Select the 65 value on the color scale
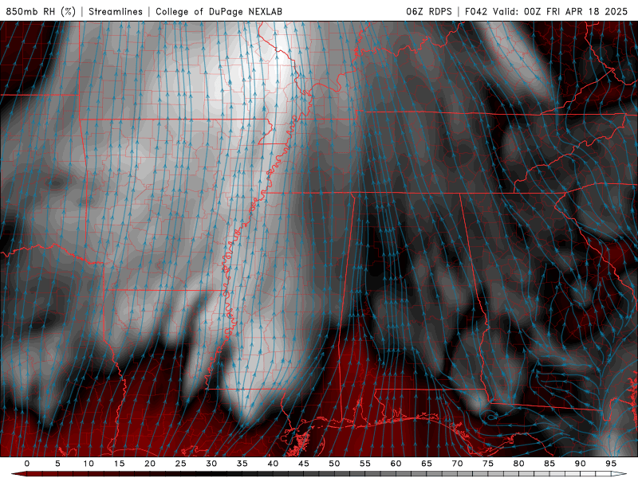 (x=427, y=464)
